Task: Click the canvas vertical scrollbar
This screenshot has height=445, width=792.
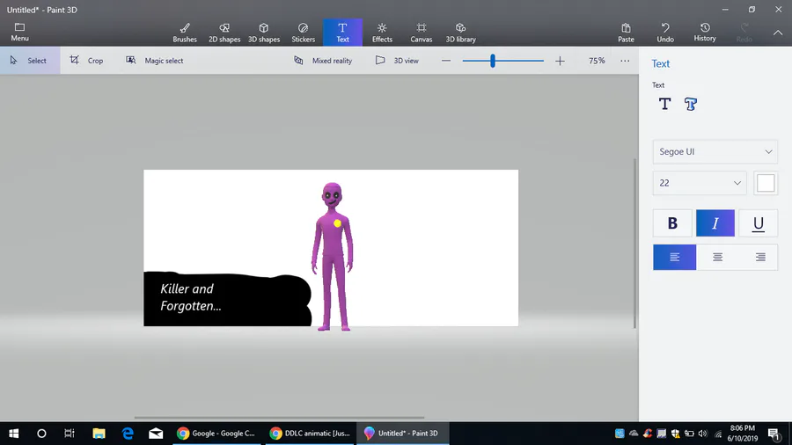Action: (x=634, y=244)
